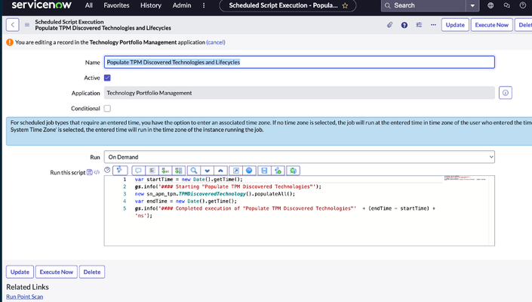The image size is (532, 302).
Task: Click line 3 of the script editor
Action: [x=215, y=194]
